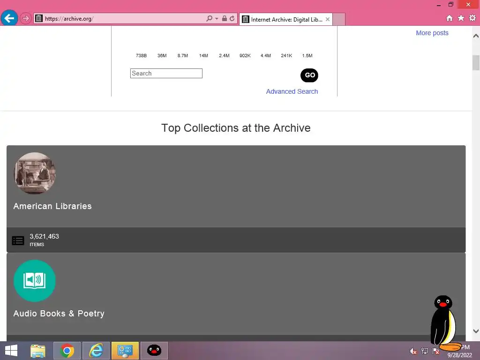The height and width of the screenshot is (360, 480).
Task: Click the 8.7M count label
Action: [x=183, y=56]
